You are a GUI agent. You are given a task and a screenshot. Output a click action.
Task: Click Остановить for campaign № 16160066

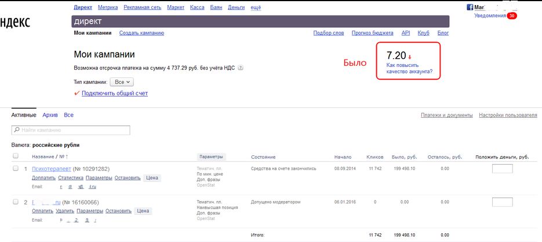click(x=119, y=211)
